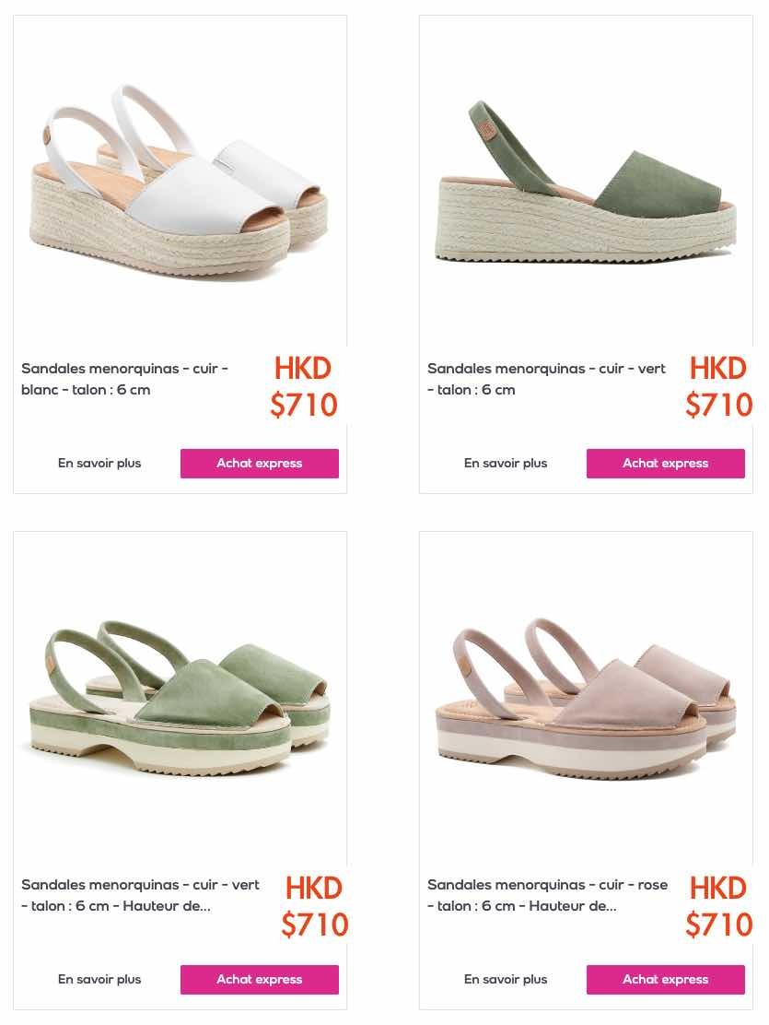769x1025 pixels.
Task: Click the HKD $710 price of green wedge sandals
Action: pos(718,387)
